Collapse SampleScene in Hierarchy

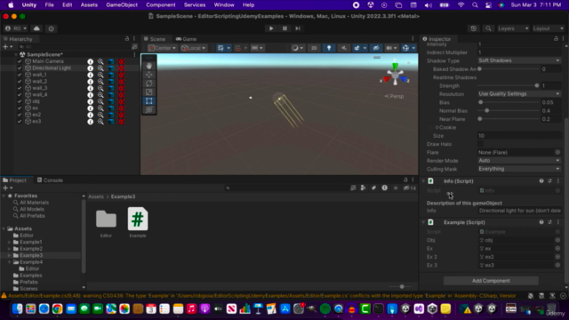click(16, 54)
